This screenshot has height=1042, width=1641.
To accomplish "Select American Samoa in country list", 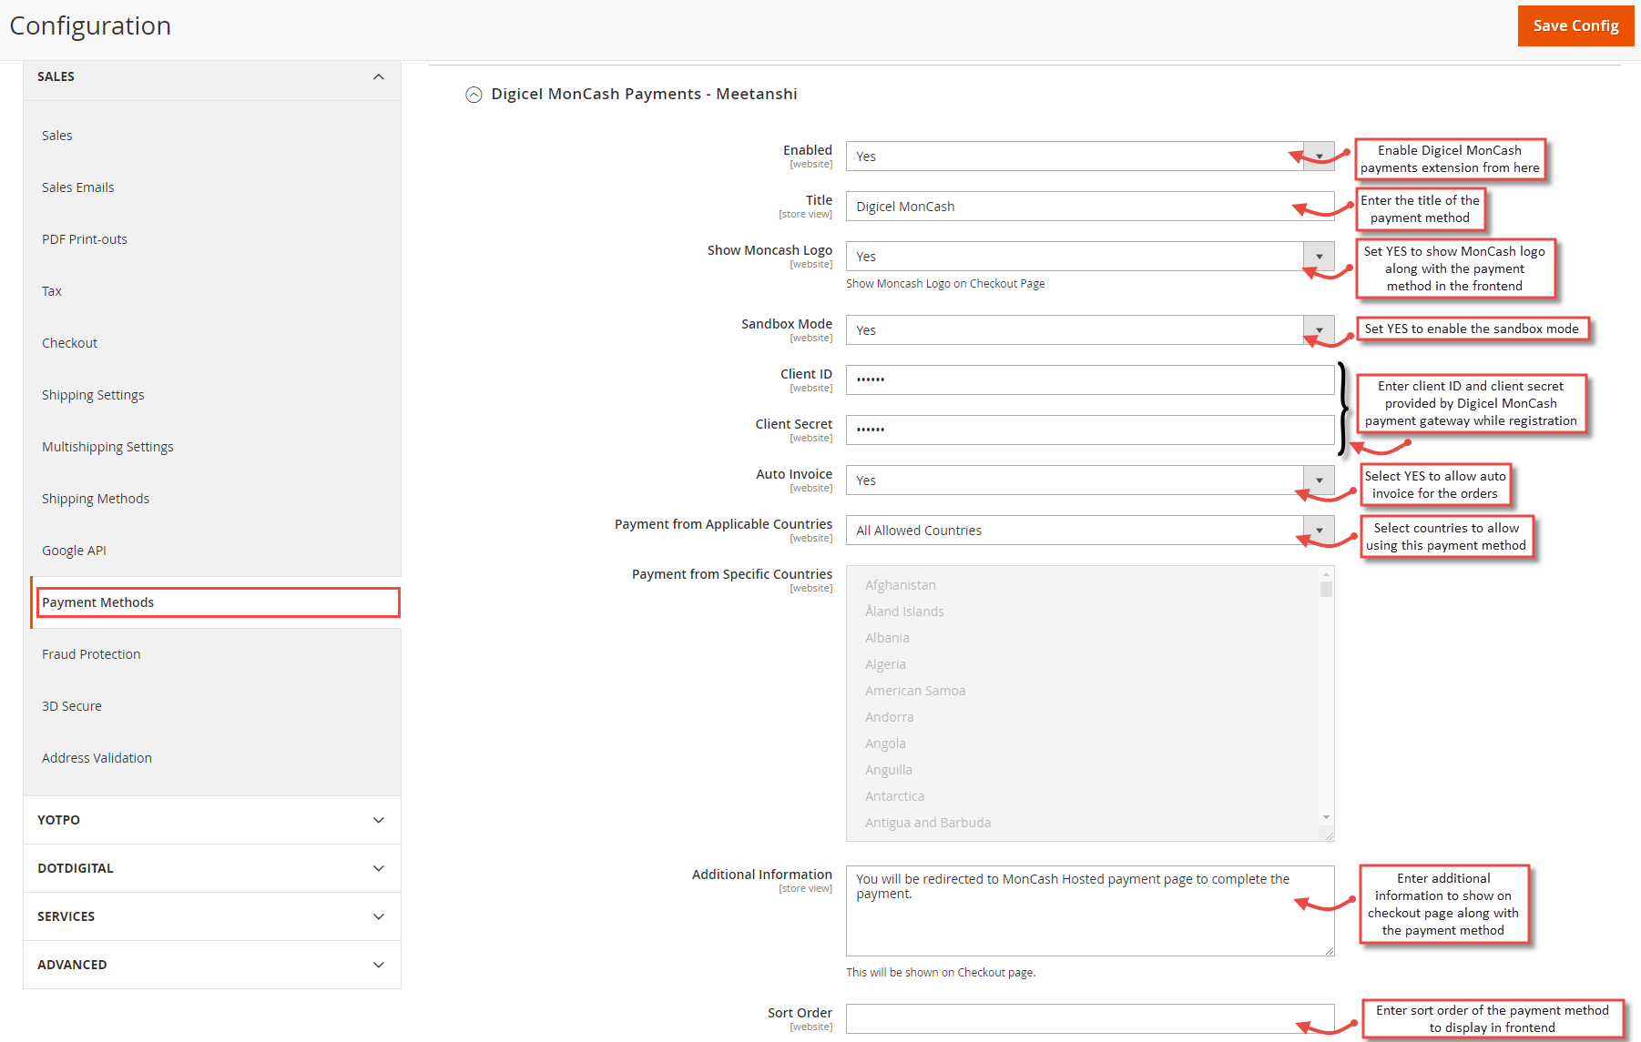I will [x=915, y=691].
